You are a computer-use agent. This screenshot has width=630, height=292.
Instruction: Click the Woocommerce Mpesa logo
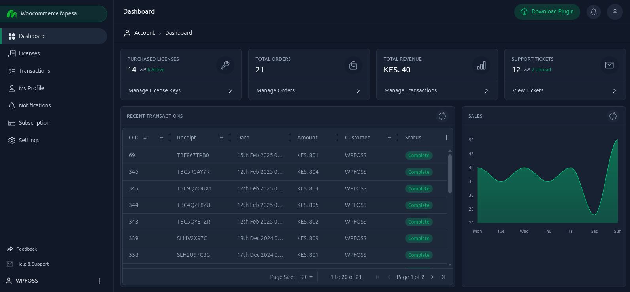[12, 14]
